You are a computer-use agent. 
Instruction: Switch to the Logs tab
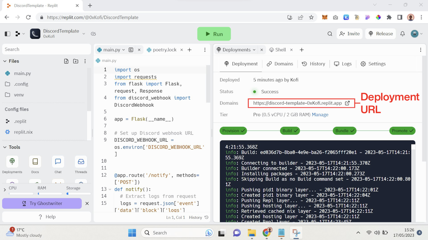(x=343, y=64)
